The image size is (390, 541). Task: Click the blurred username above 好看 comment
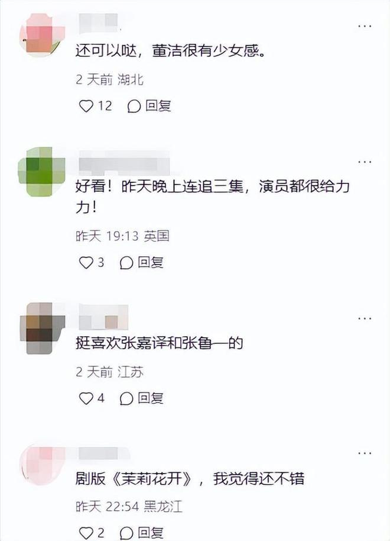tap(124, 162)
